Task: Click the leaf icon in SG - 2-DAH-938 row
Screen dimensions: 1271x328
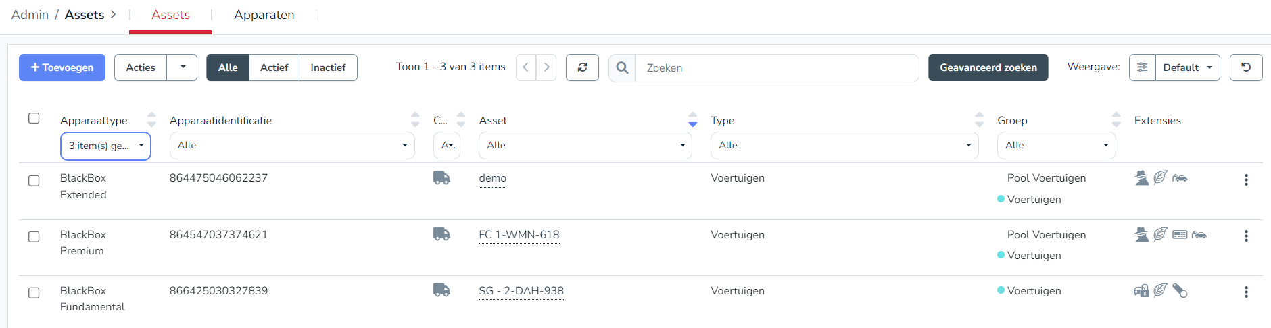Action: coord(1161,290)
